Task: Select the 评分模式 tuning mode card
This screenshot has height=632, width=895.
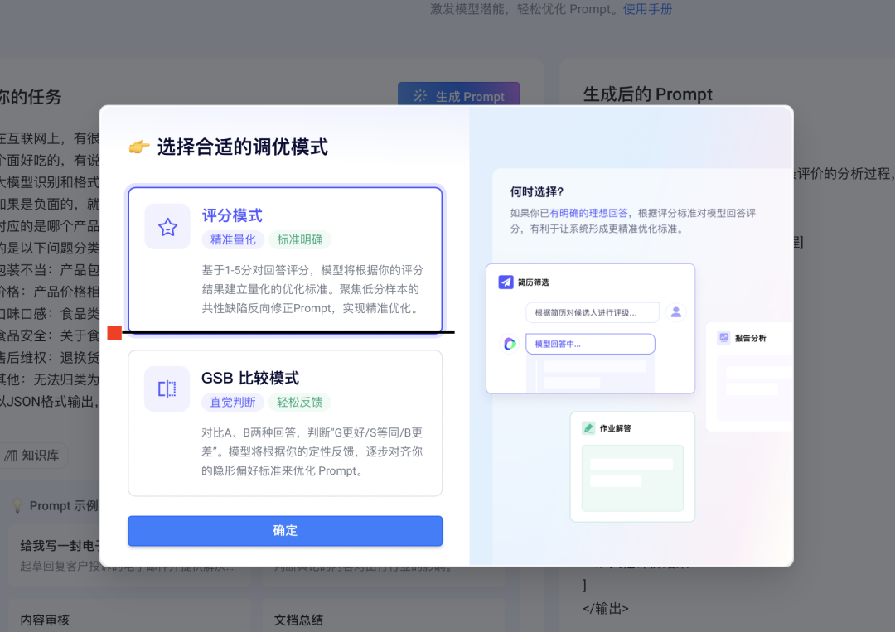Action: [285, 261]
